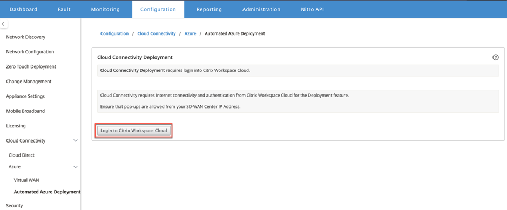Screen dimensions: 507x210
Task: Open Cloud Direct sidebar item
Action: tap(22, 155)
